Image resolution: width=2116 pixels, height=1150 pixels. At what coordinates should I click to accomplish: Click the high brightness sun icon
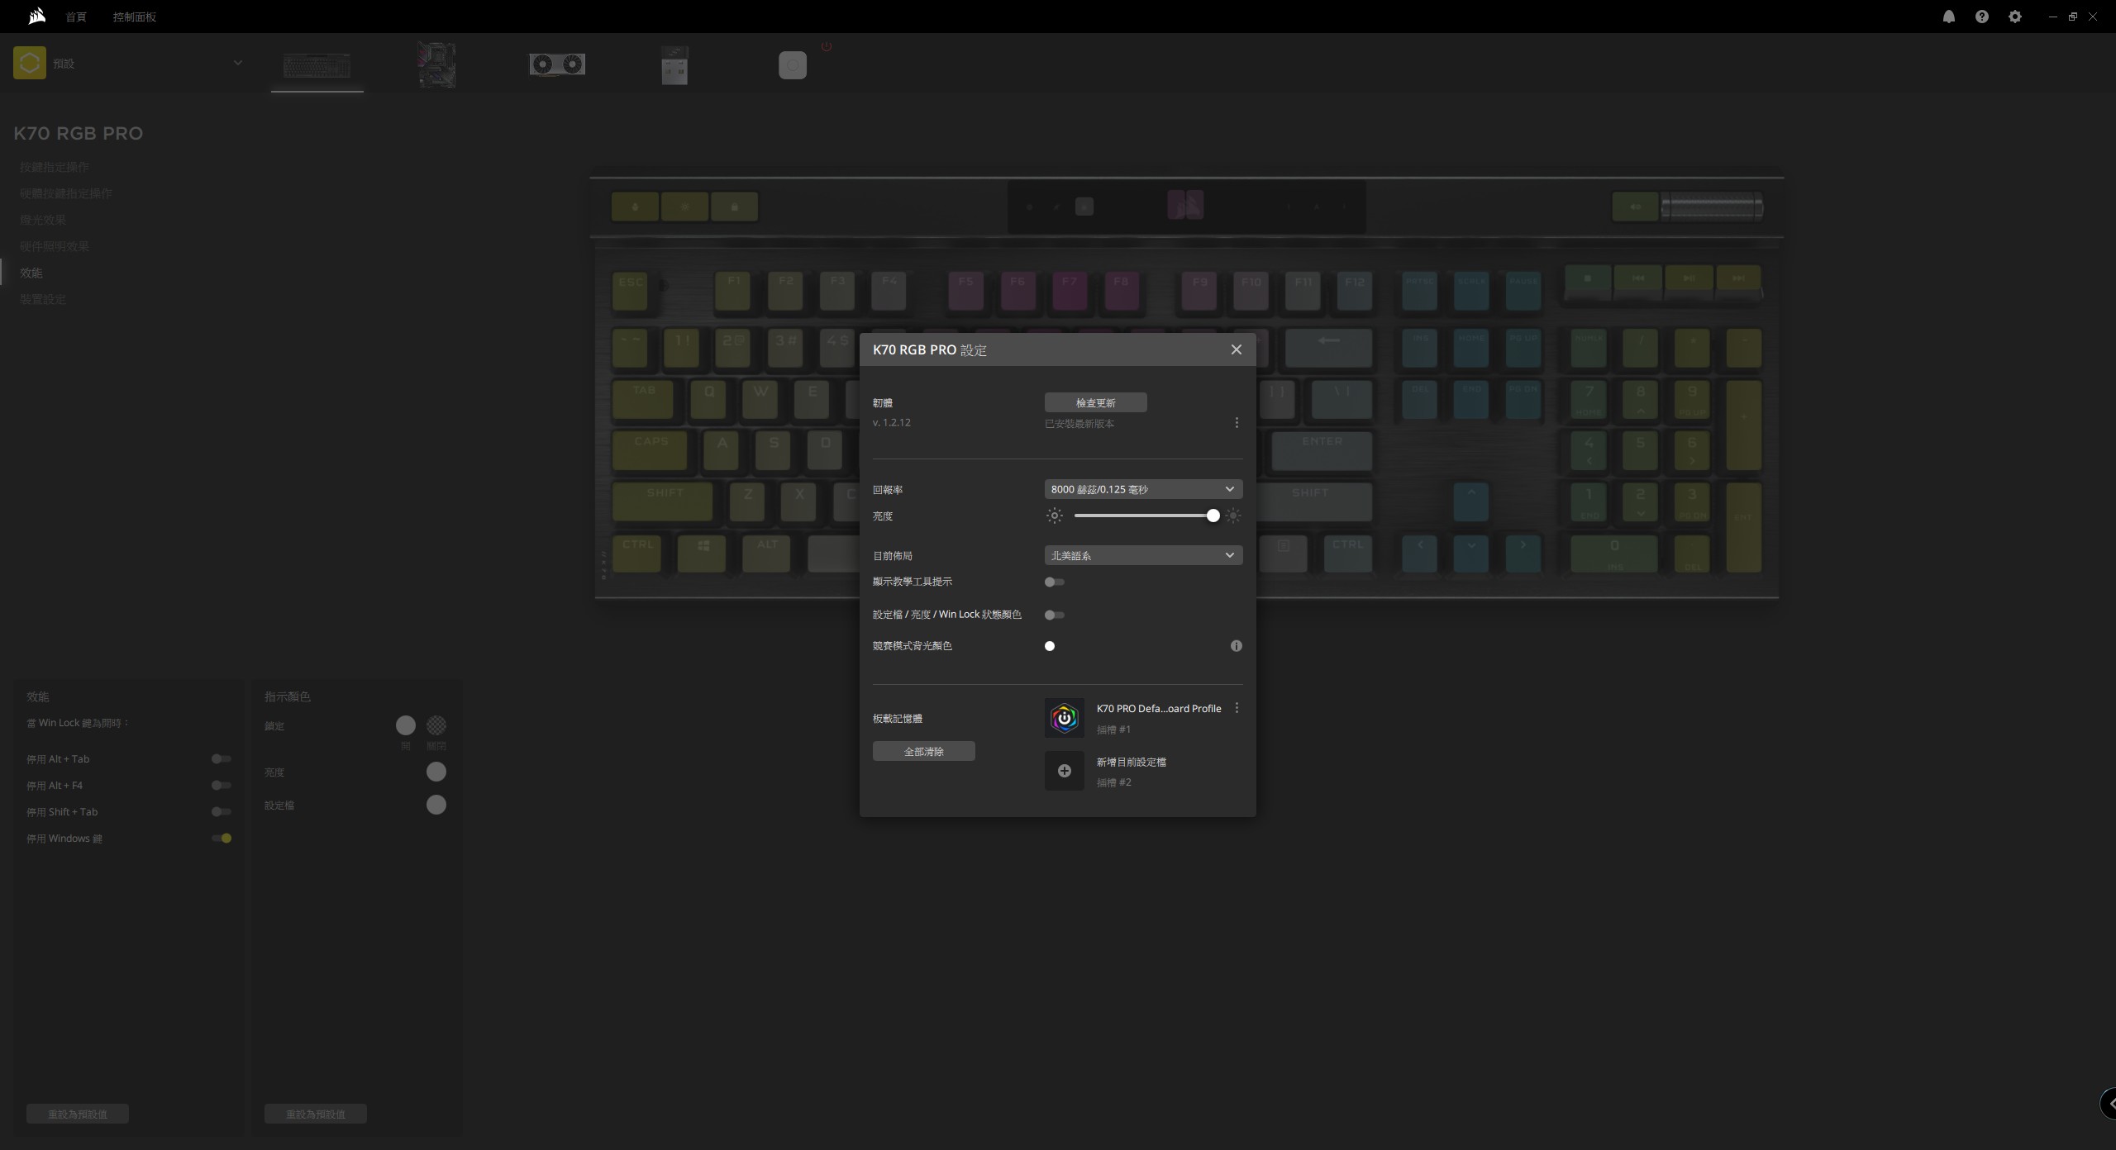(x=1233, y=516)
